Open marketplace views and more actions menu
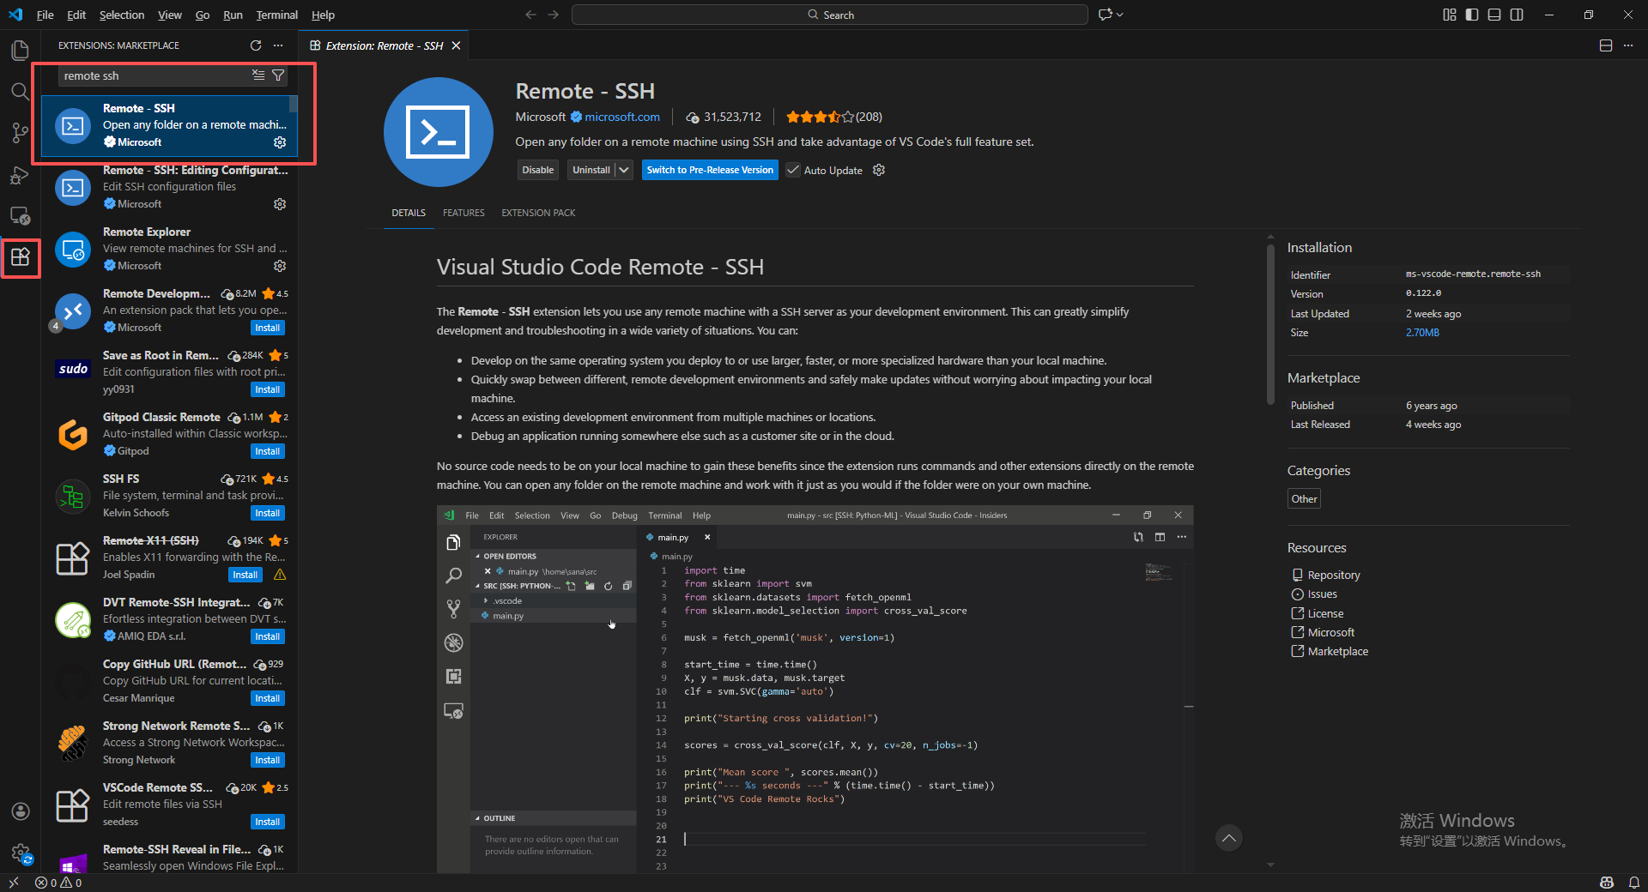Image resolution: width=1648 pixels, height=892 pixels. (x=278, y=45)
